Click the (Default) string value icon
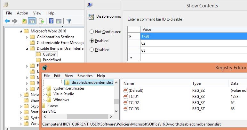The image size is (247, 130). [125, 90]
